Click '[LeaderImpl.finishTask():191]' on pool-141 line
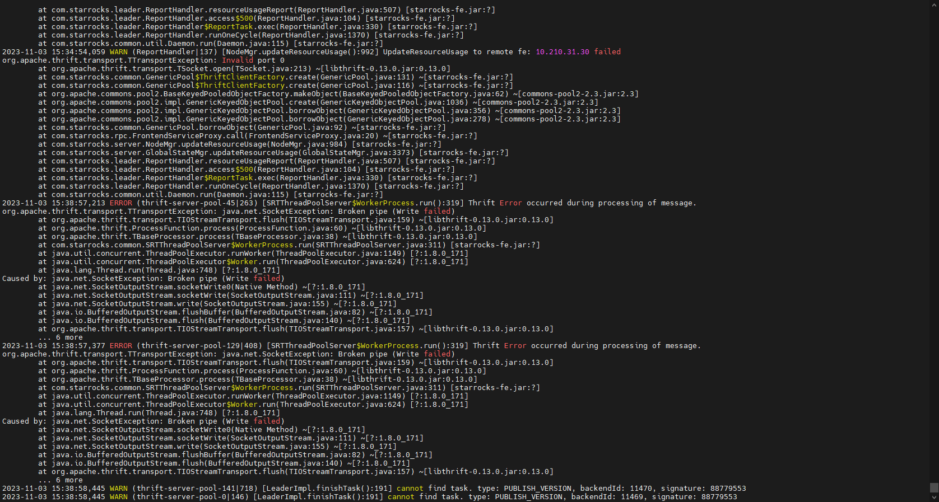Viewport: 939px width, 502px height. coord(327,489)
